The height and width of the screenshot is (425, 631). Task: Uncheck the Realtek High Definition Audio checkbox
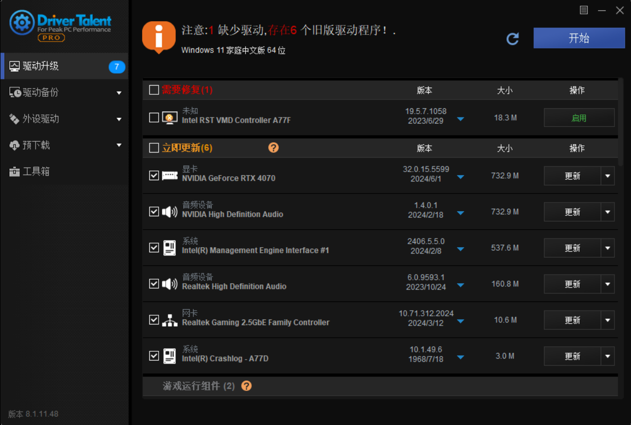coord(154,284)
